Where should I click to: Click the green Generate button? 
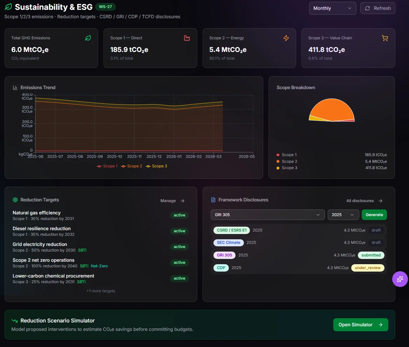coord(374,215)
